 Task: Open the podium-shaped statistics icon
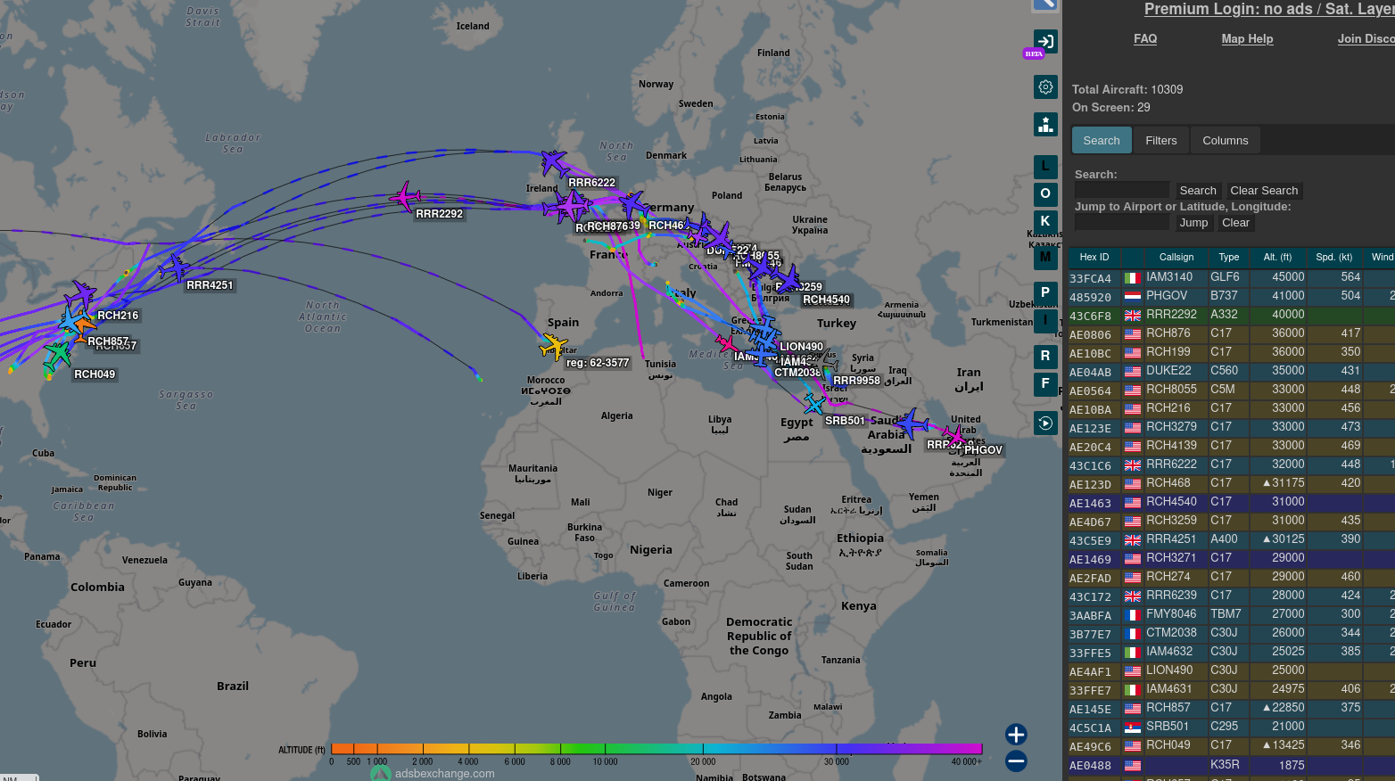pos(1045,125)
